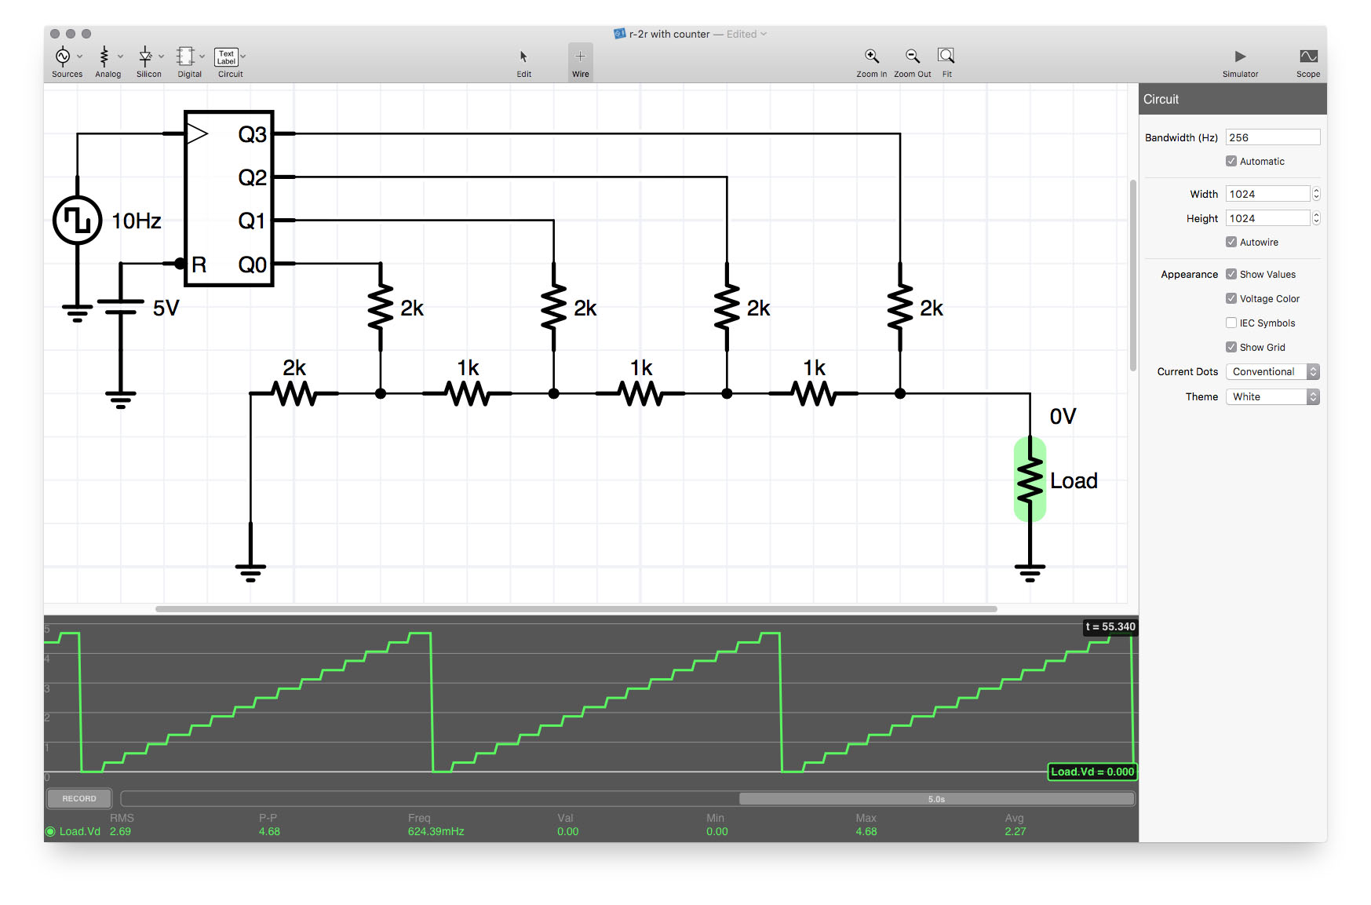This screenshot has width=1371, height=905.
Task: Expand the Digital dropdown arrow
Action: coord(202,57)
